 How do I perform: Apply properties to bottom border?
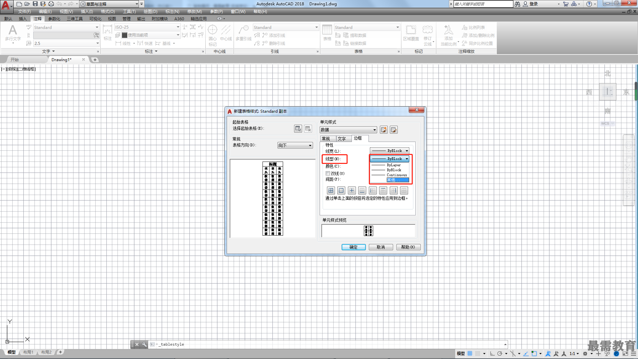click(362, 190)
